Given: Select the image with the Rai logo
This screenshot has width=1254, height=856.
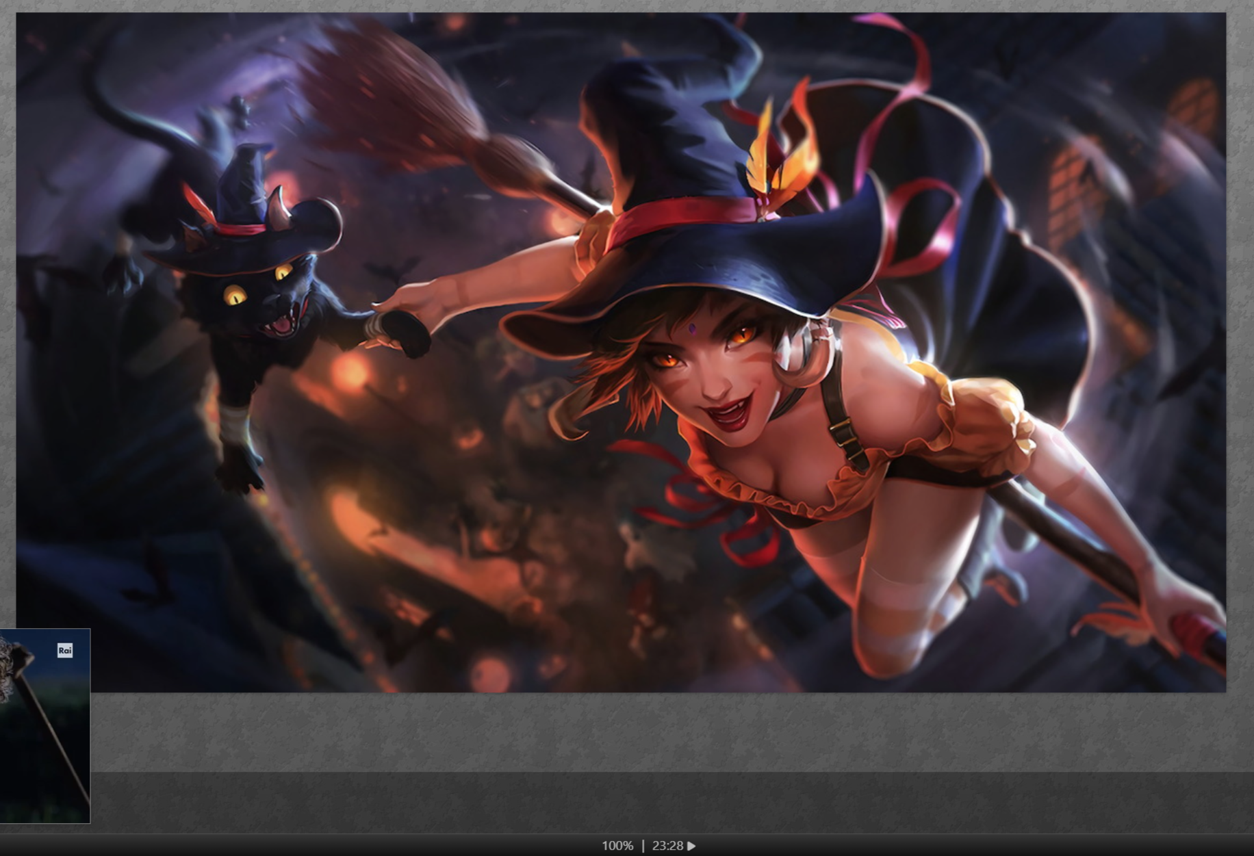Looking at the screenshot, I should click(44, 725).
